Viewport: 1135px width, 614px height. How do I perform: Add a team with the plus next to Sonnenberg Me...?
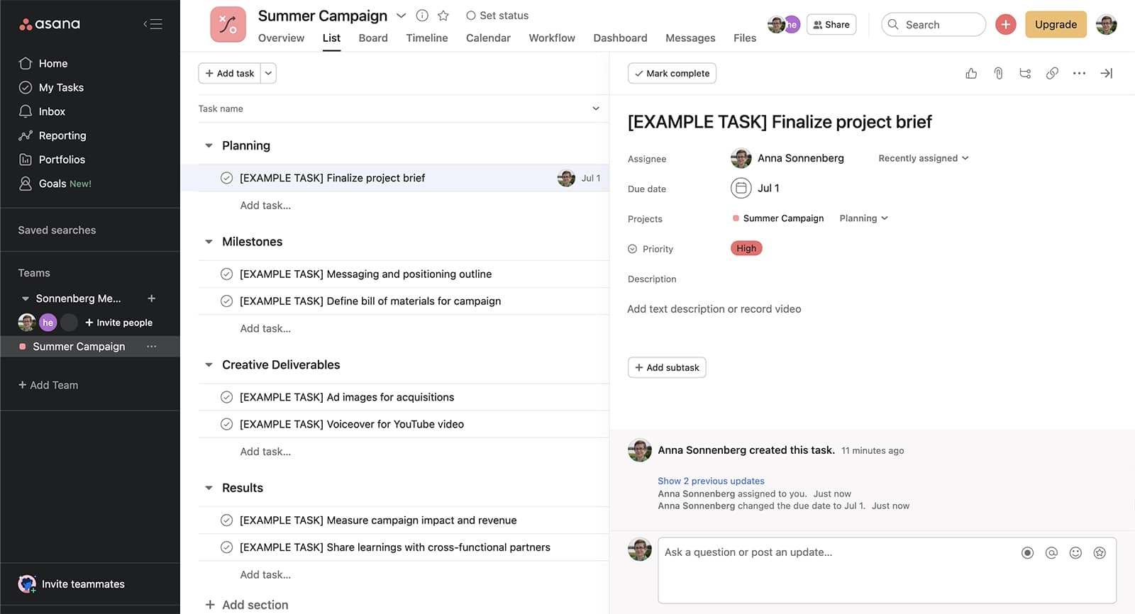click(151, 298)
